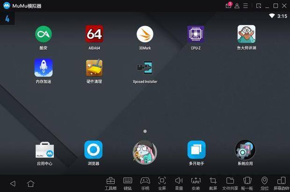This screenshot has height=192, width=290.
Task: Toggle 全屏 fullscreen mode
Action: 162,183
